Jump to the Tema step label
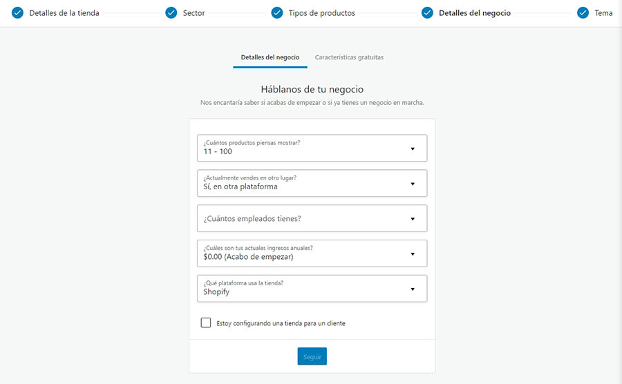 [x=603, y=13]
